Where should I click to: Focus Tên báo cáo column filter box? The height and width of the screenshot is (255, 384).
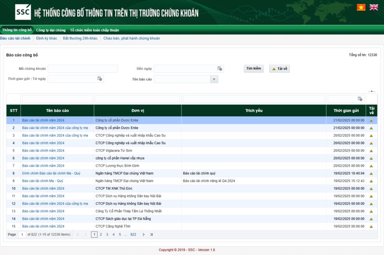coord(57,99)
